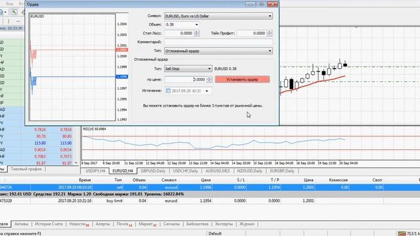Click the RSI(14) indicator label
This screenshot has width=420, height=236.
94,129
